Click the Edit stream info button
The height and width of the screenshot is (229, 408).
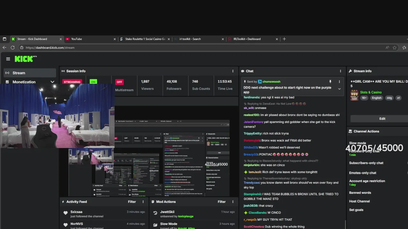tap(382, 119)
